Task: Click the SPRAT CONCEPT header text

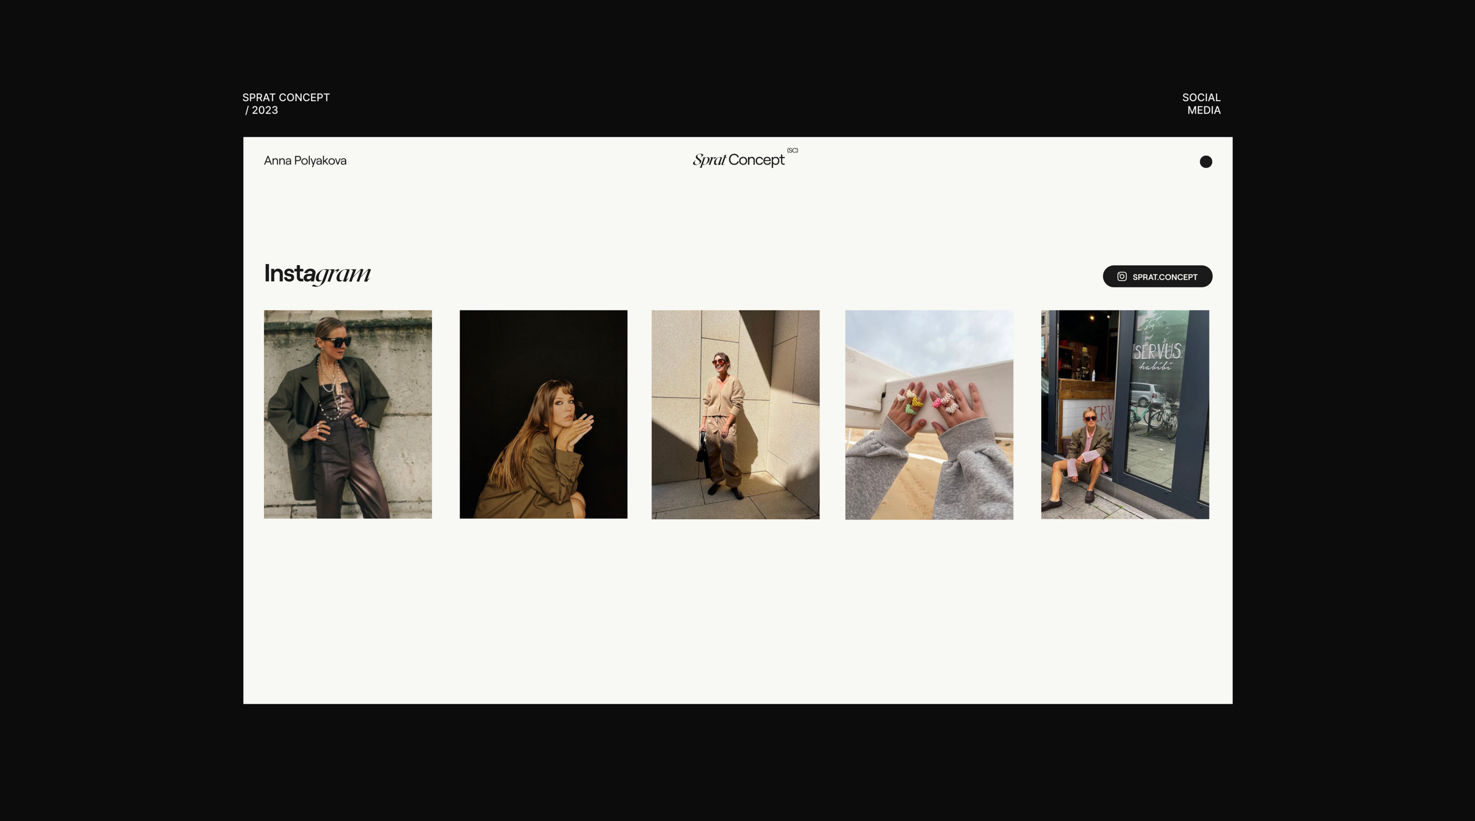Action: (286, 97)
